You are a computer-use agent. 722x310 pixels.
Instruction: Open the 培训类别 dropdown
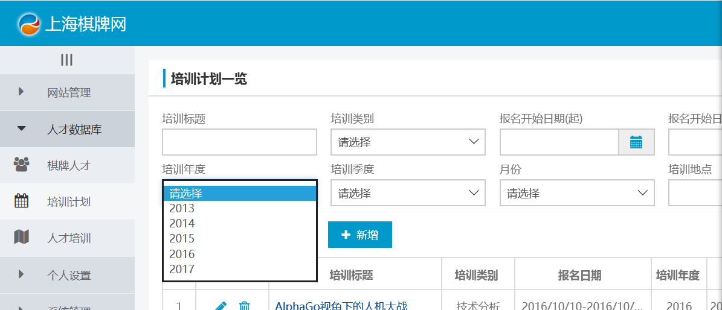pos(408,142)
